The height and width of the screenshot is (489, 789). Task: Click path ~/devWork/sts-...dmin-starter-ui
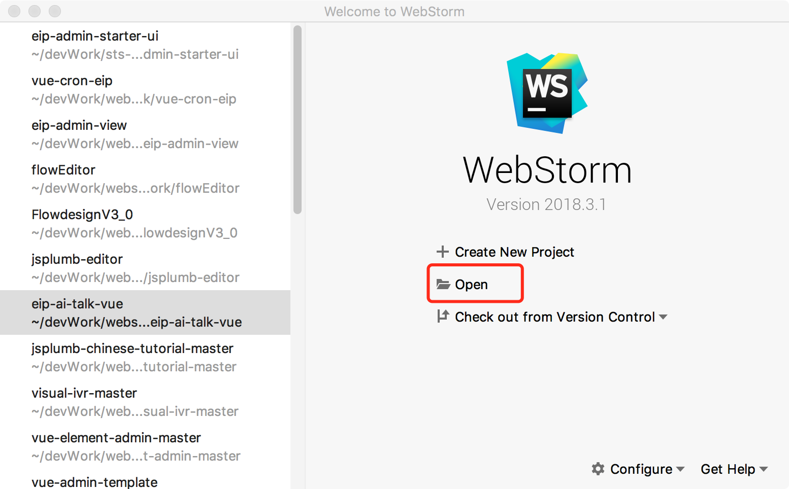click(135, 54)
